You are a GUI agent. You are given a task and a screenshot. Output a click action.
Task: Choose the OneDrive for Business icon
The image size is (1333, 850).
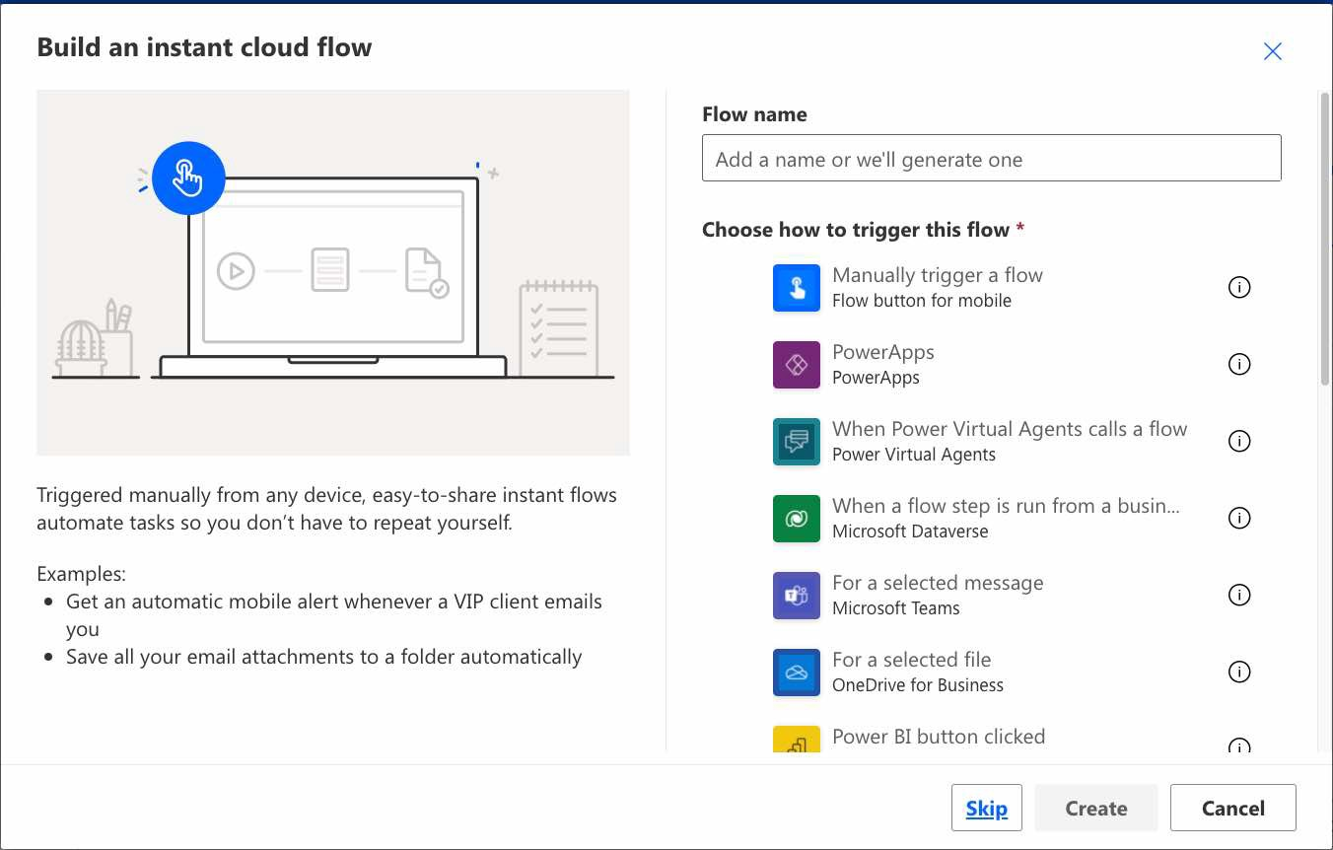(x=797, y=672)
